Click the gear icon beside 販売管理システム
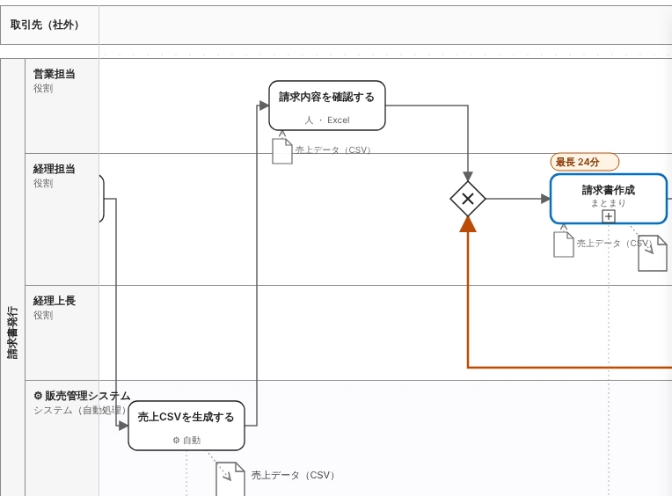The height and width of the screenshot is (496, 672). (x=38, y=396)
